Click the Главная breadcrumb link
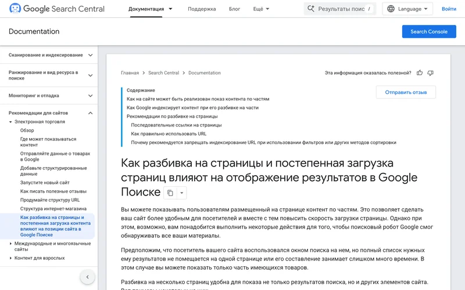 point(130,73)
